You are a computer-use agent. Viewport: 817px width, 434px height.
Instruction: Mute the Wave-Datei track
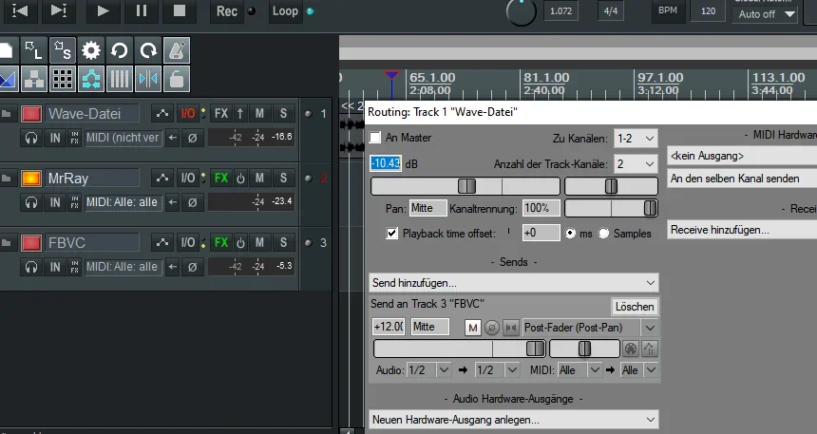(x=259, y=113)
